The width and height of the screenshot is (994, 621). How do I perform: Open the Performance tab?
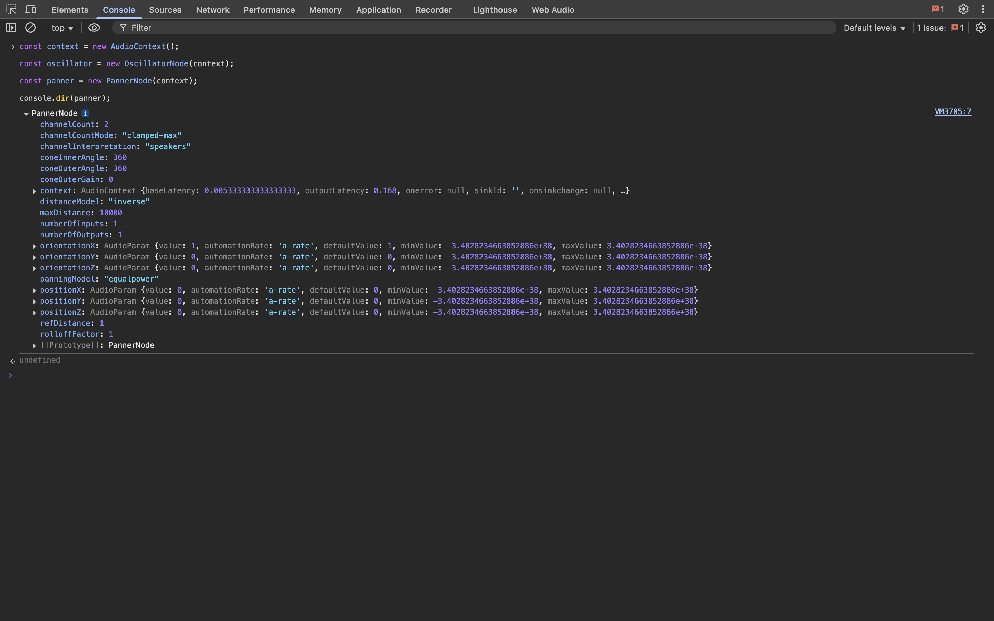pos(269,9)
